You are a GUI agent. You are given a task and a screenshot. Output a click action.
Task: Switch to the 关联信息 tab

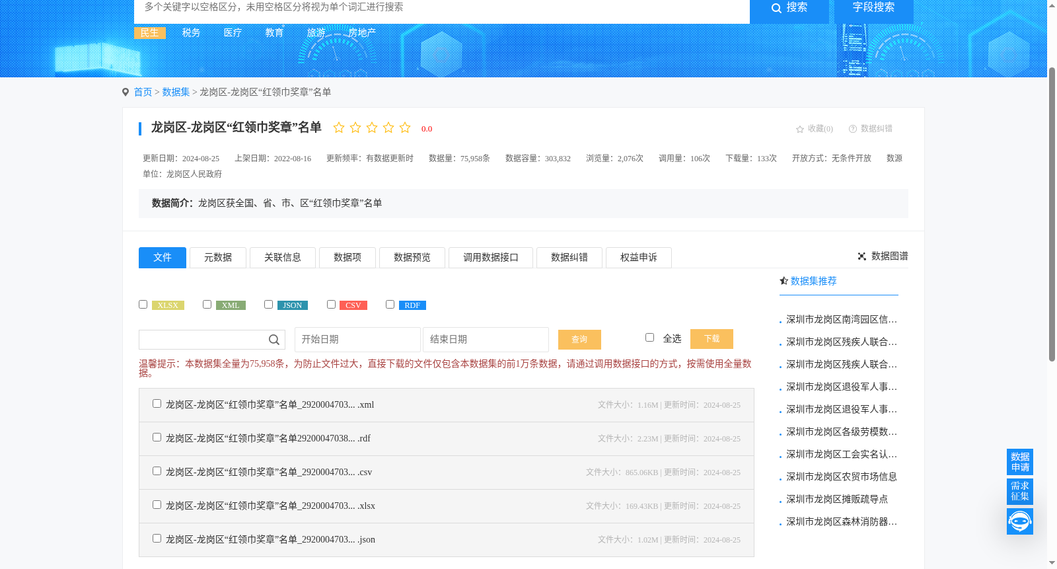(283, 258)
